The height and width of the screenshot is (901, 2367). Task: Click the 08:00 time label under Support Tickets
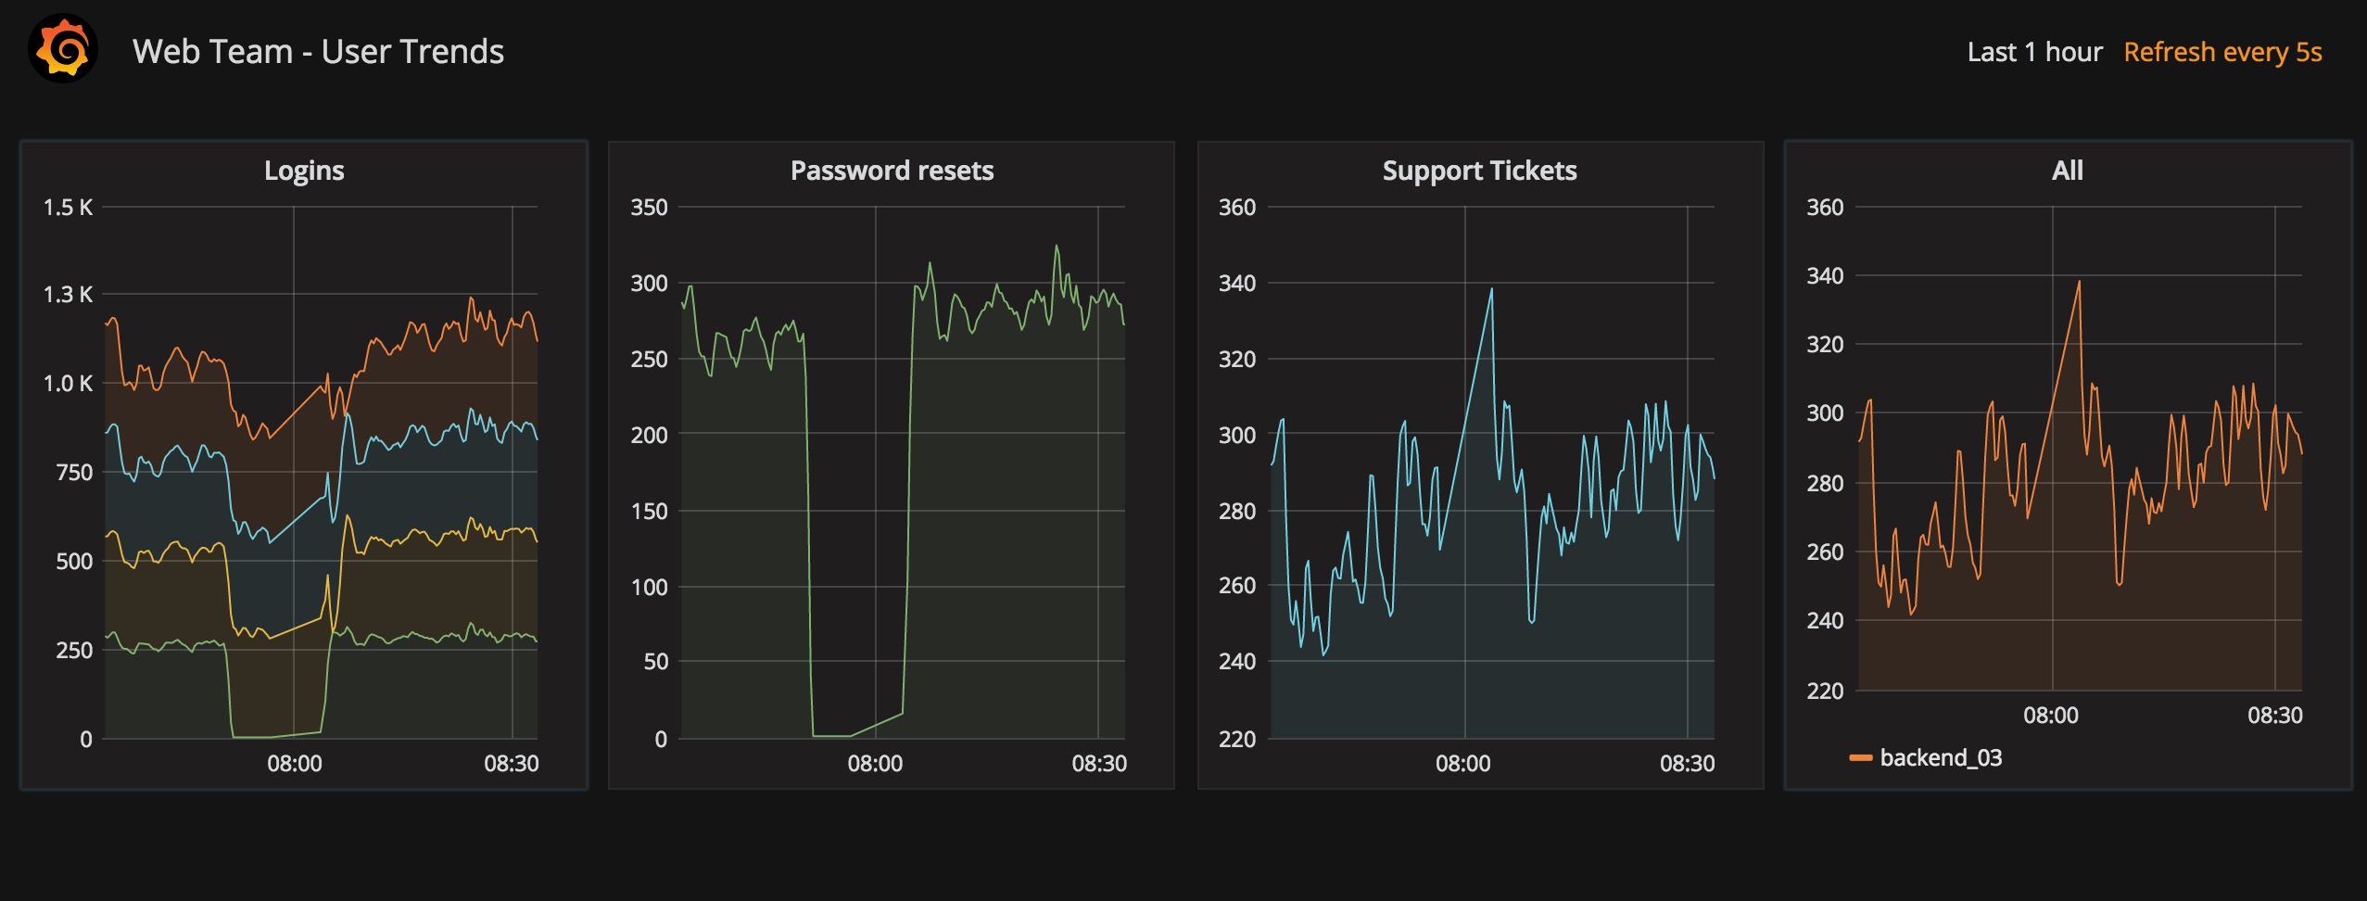click(x=1463, y=764)
